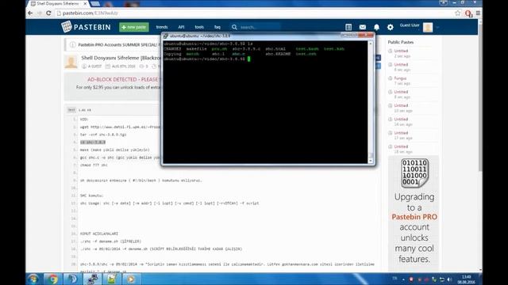
Task: Open the Untitled paste from 17 sec ago
Action: [401, 133]
